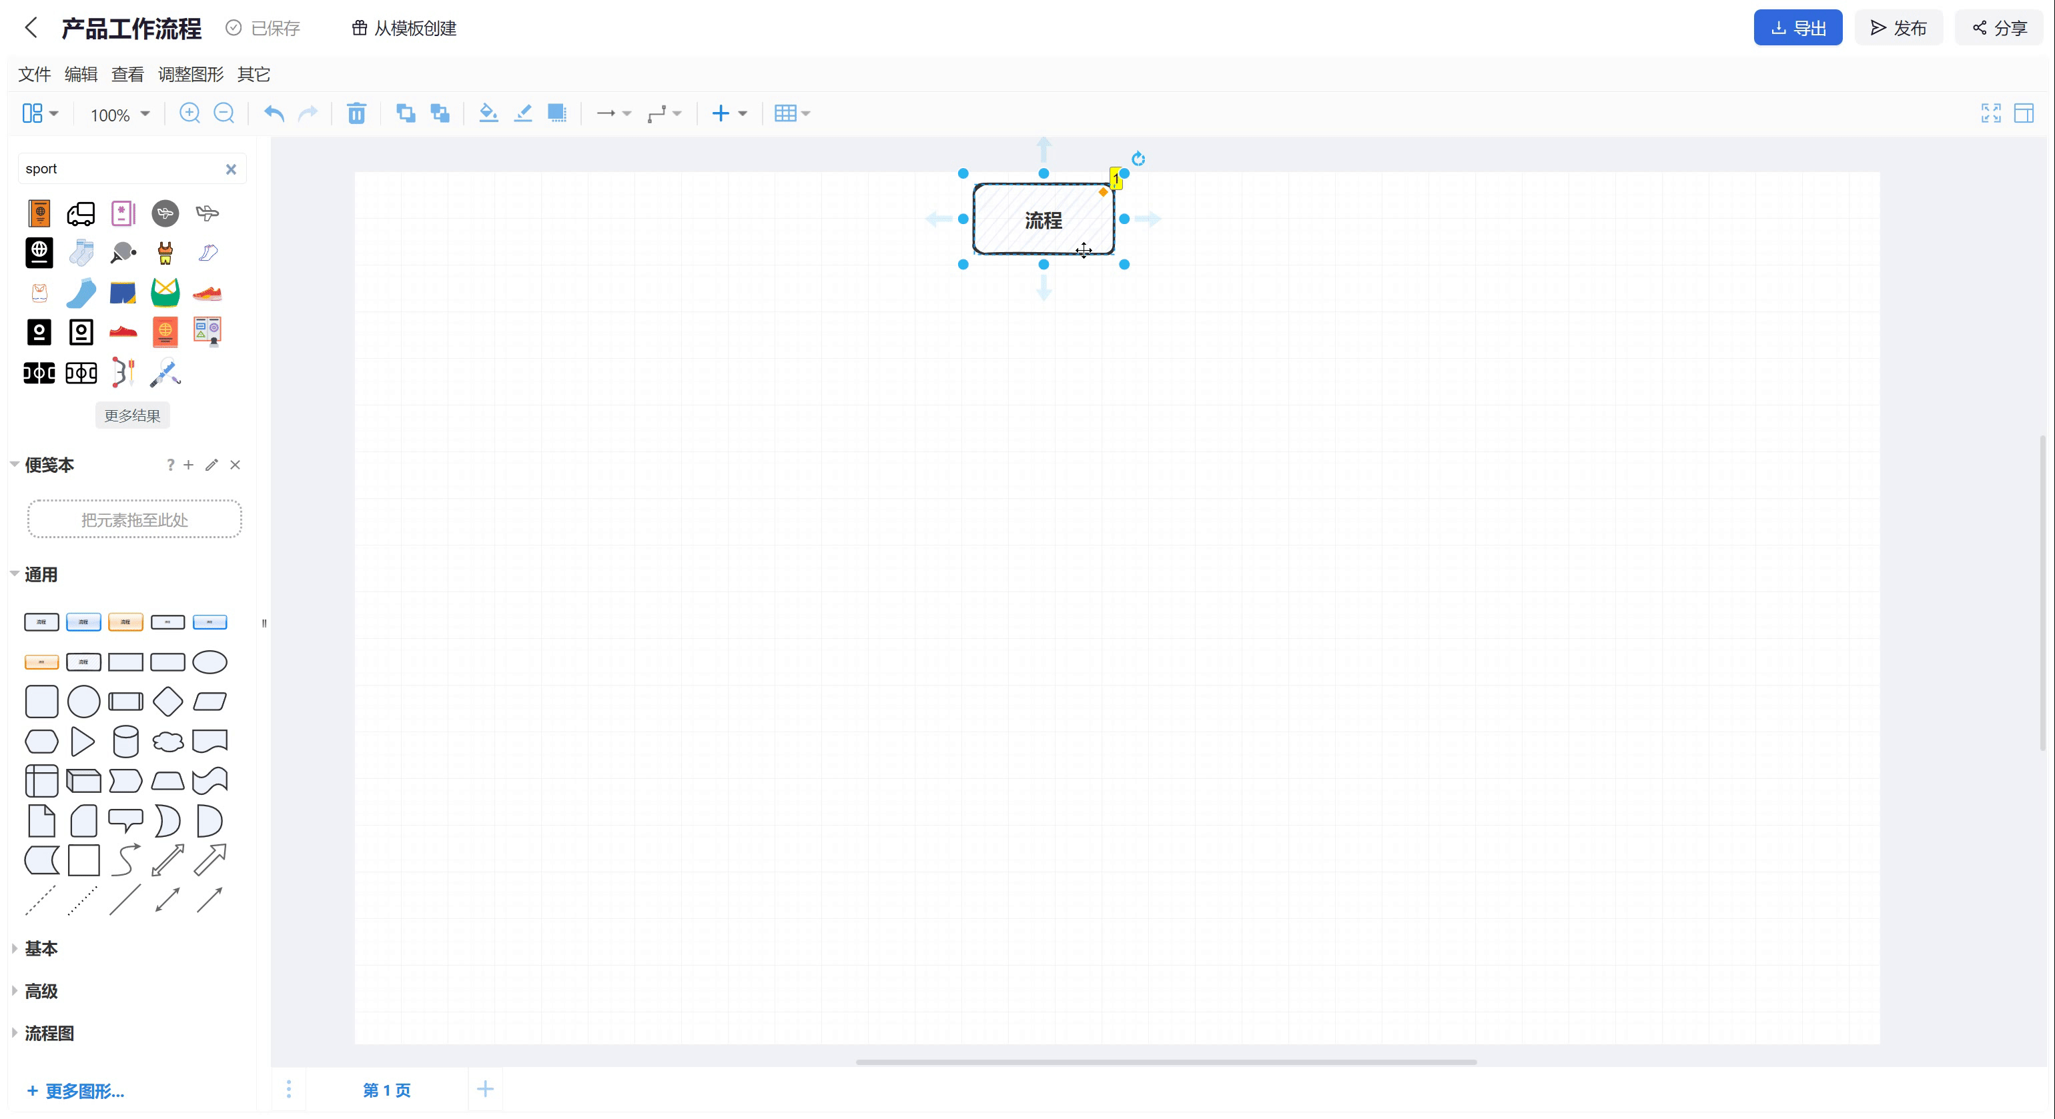Click the fill color bucket icon
The width and height of the screenshot is (2055, 1119).
(x=488, y=113)
